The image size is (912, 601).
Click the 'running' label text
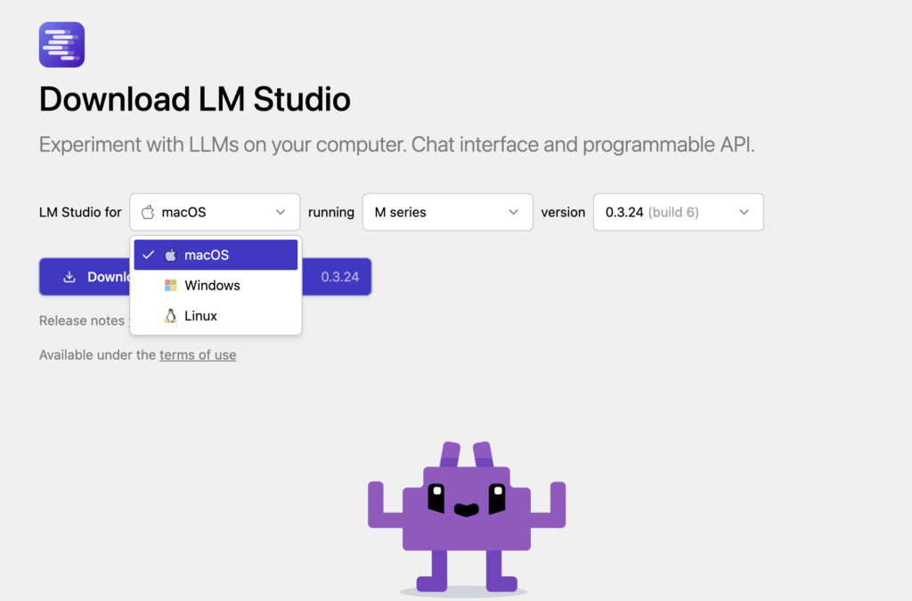(x=331, y=212)
